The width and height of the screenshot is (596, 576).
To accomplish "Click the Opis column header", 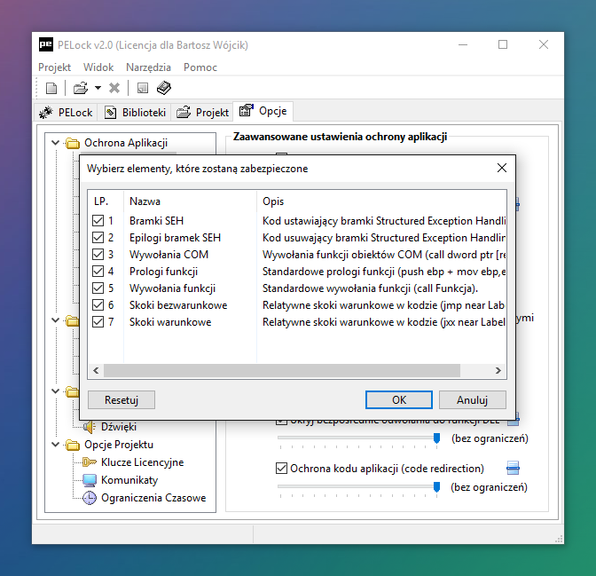I will (x=381, y=201).
